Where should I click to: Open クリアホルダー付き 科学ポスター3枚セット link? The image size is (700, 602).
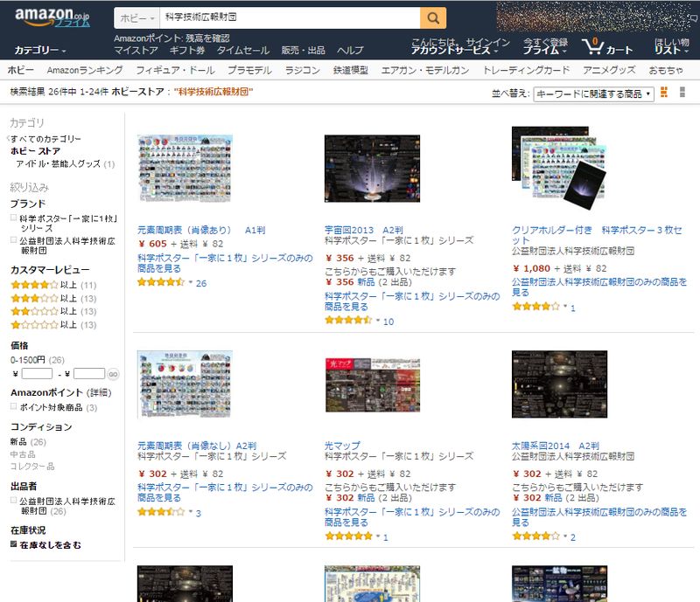(x=597, y=235)
